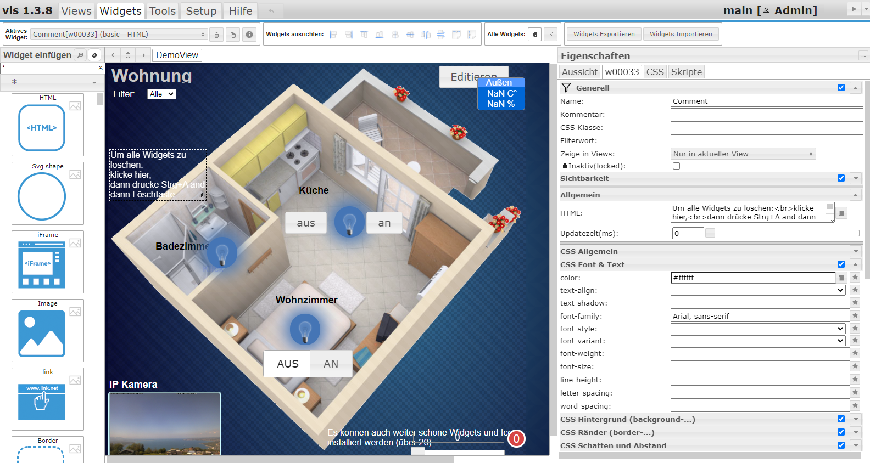Click the search icon beside Widget einfügen
The image size is (870, 463).
80,55
